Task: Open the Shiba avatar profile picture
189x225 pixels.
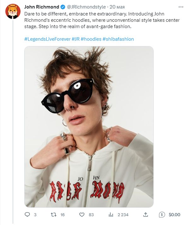Action: point(13,11)
